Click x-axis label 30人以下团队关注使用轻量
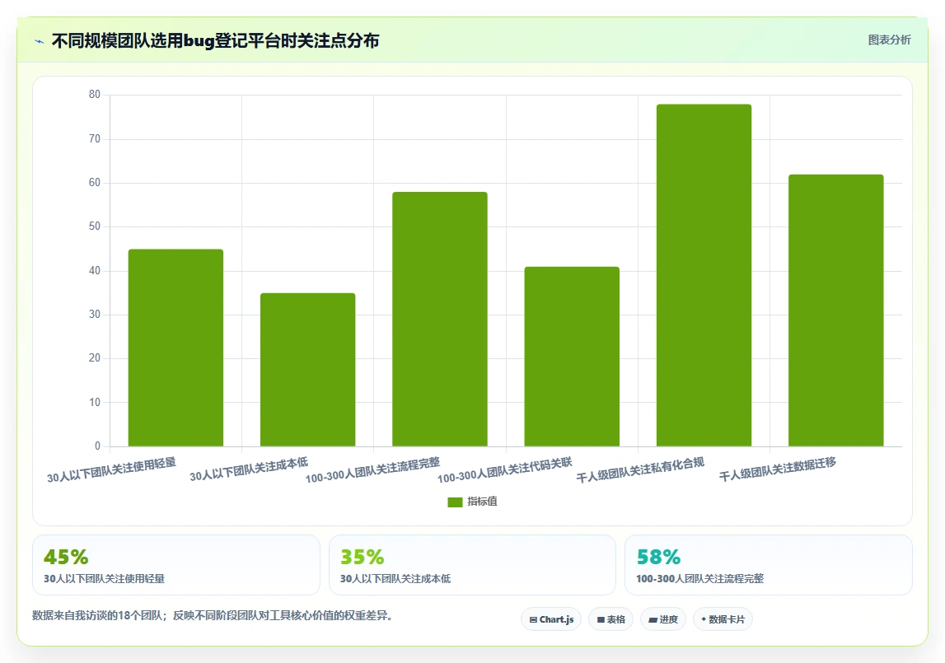This screenshot has height=663, width=945. [111, 470]
